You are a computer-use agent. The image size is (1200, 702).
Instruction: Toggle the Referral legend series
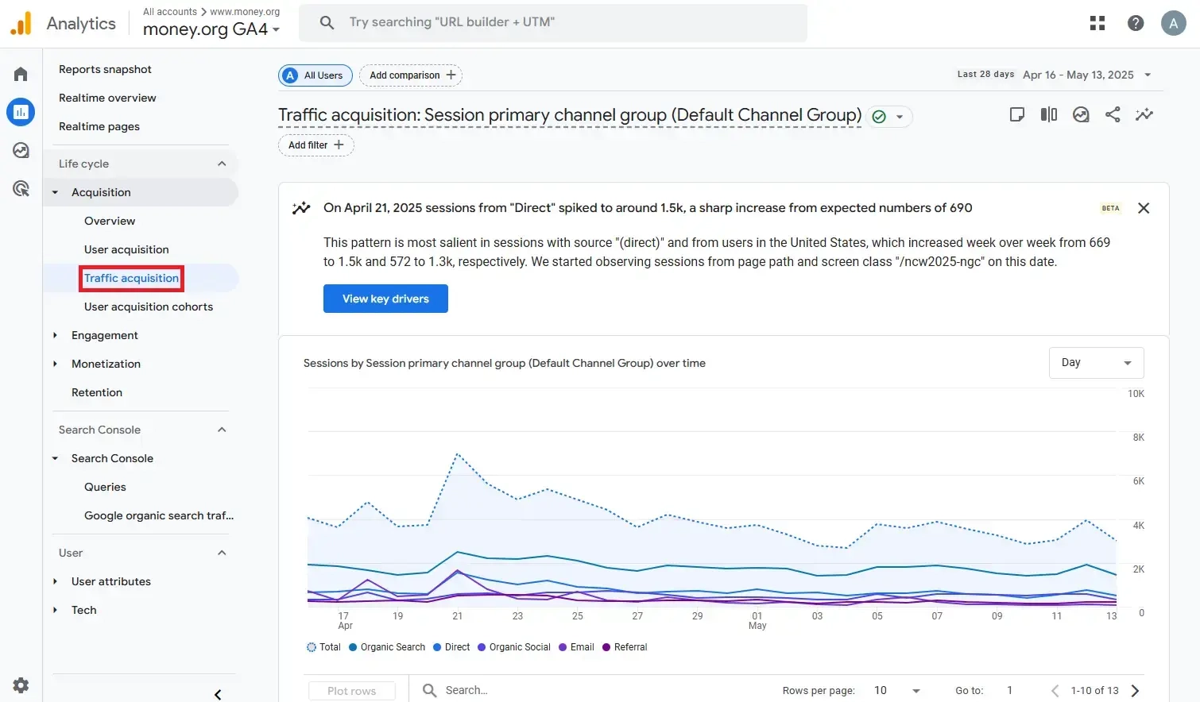[625, 647]
